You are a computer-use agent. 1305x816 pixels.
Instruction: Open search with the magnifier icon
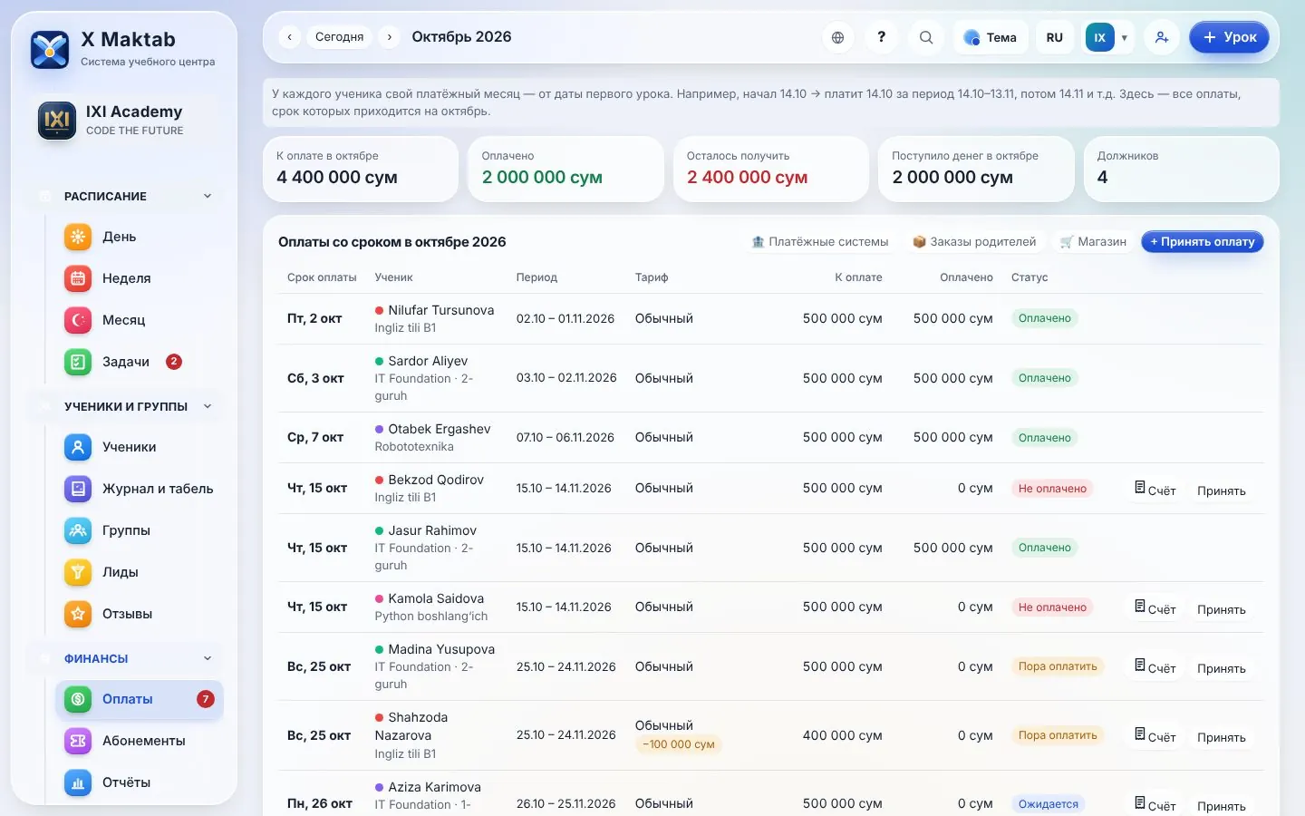point(925,37)
